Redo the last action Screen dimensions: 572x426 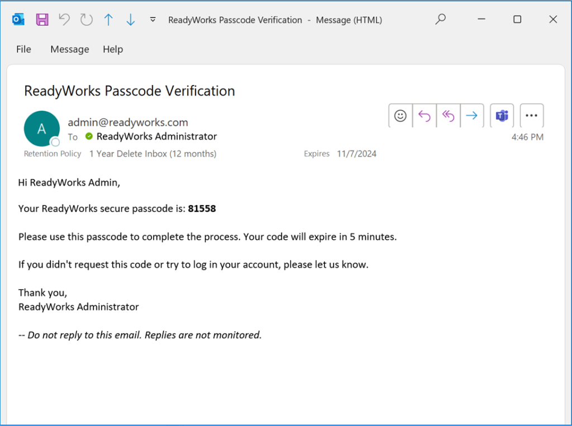(86, 19)
